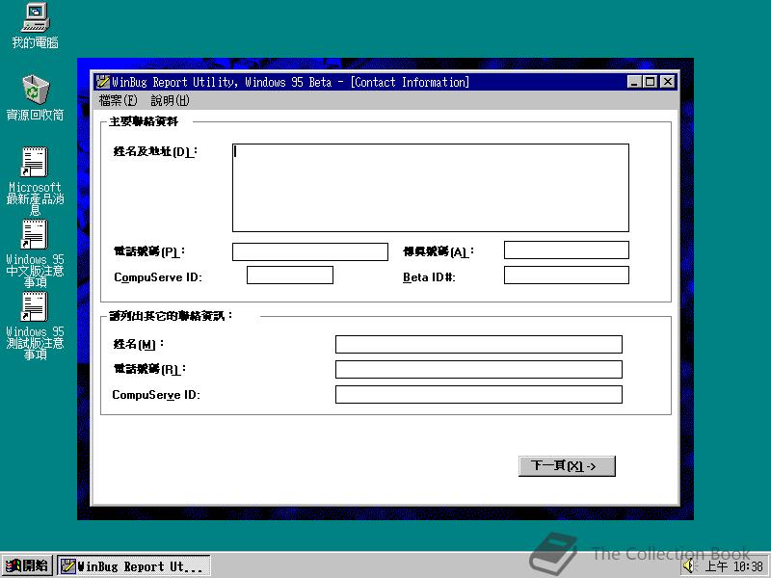This screenshot has height=578, width=771.
Task: Click the other contact CompuServe ID field
Action: 478,395
